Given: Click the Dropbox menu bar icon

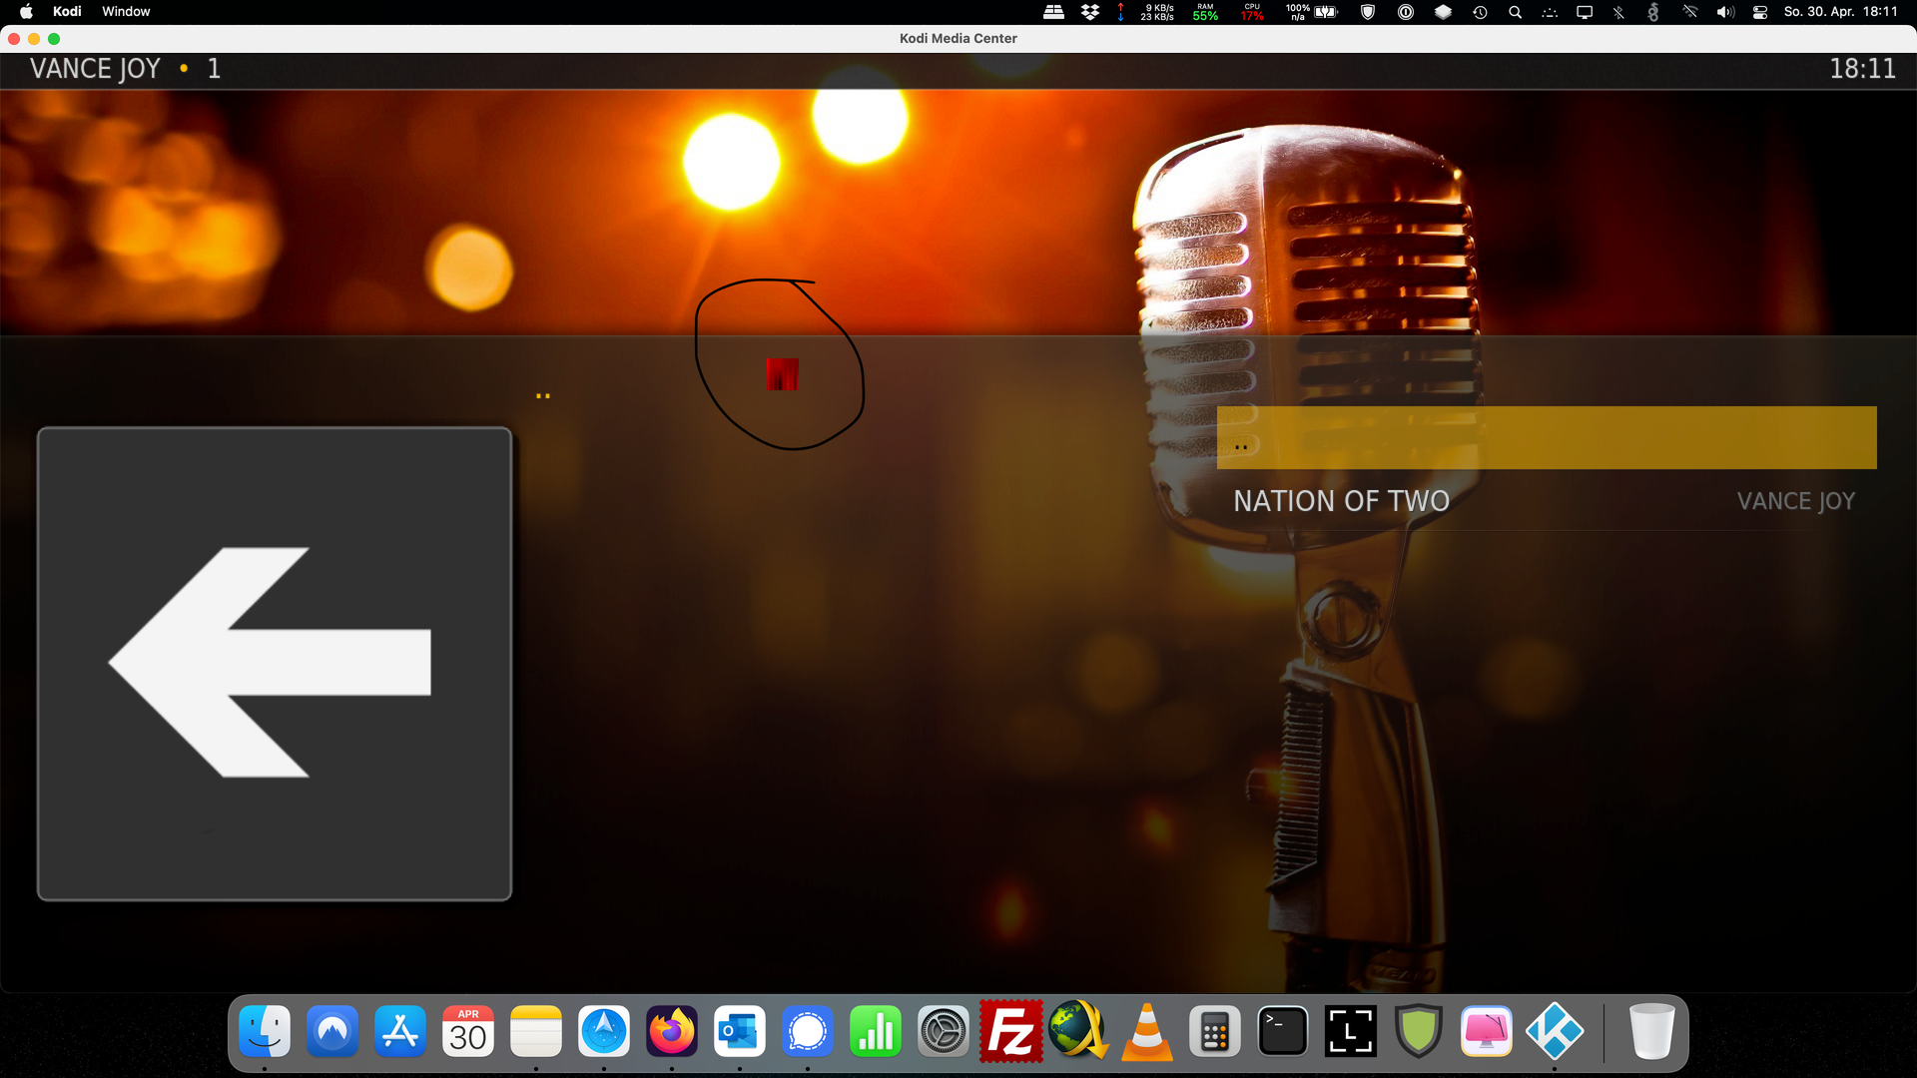Looking at the screenshot, I should tap(1090, 12).
